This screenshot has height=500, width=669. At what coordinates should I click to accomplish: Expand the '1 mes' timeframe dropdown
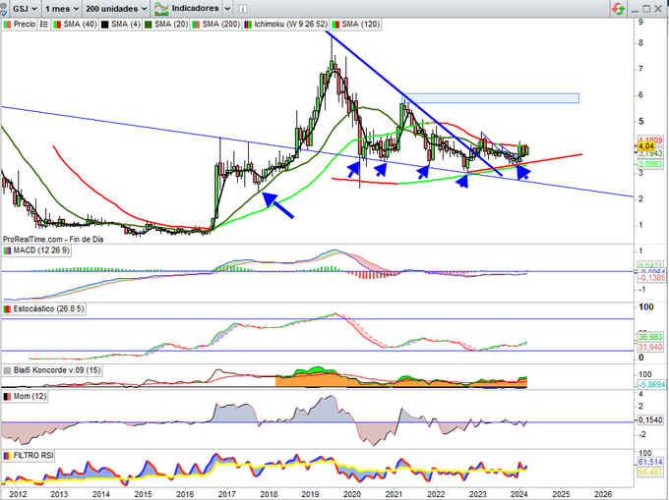[61, 8]
